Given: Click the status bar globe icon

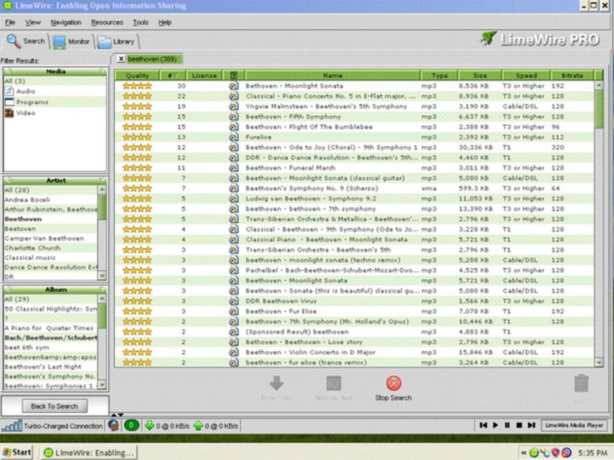Looking at the screenshot, I should point(114,425).
